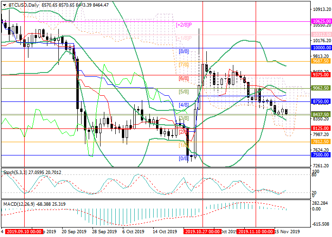Click the 10913.20 price axis value
This screenshot has width=332, height=237.
tap(322, 9)
